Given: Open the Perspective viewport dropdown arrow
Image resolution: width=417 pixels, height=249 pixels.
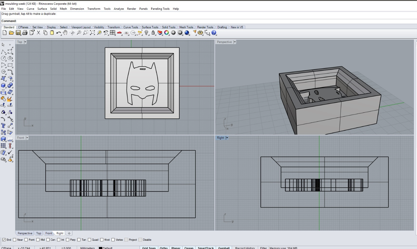Looking at the screenshot, I should coord(235,42).
